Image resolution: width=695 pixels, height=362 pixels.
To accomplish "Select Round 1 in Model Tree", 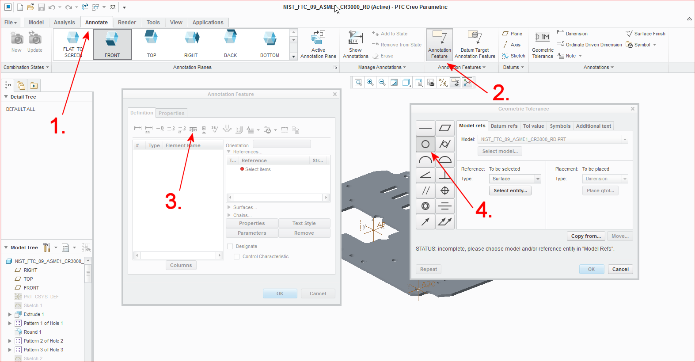I will (32, 332).
